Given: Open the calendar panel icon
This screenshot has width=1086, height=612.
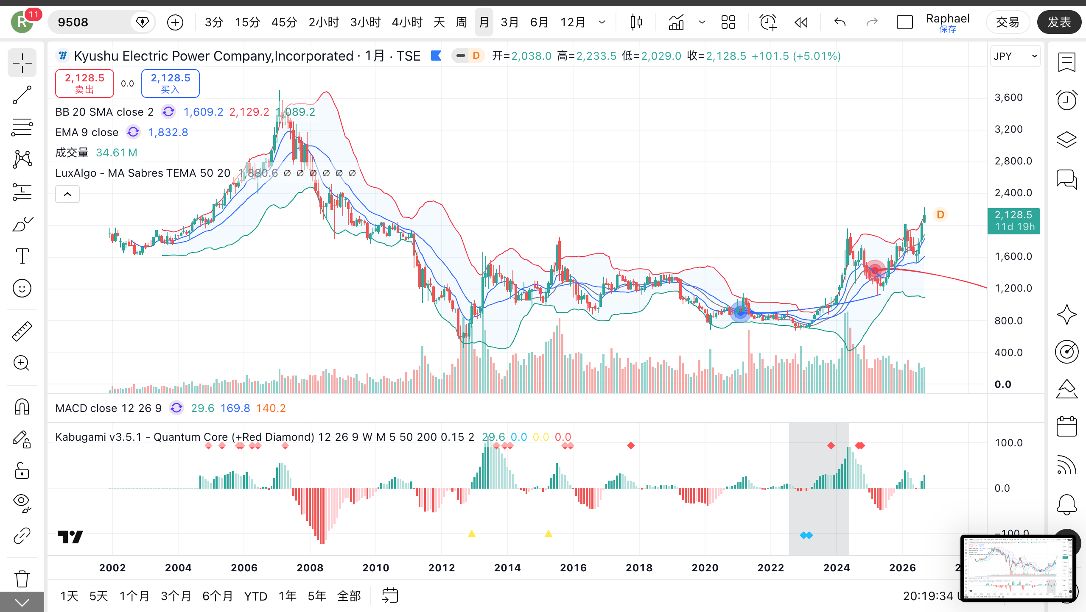Looking at the screenshot, I should [x=1066, y=426].
